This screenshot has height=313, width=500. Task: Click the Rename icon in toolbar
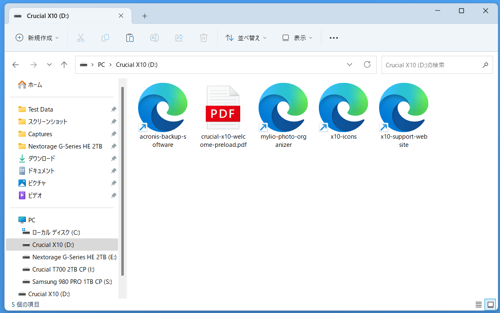(x=155, y=38)
